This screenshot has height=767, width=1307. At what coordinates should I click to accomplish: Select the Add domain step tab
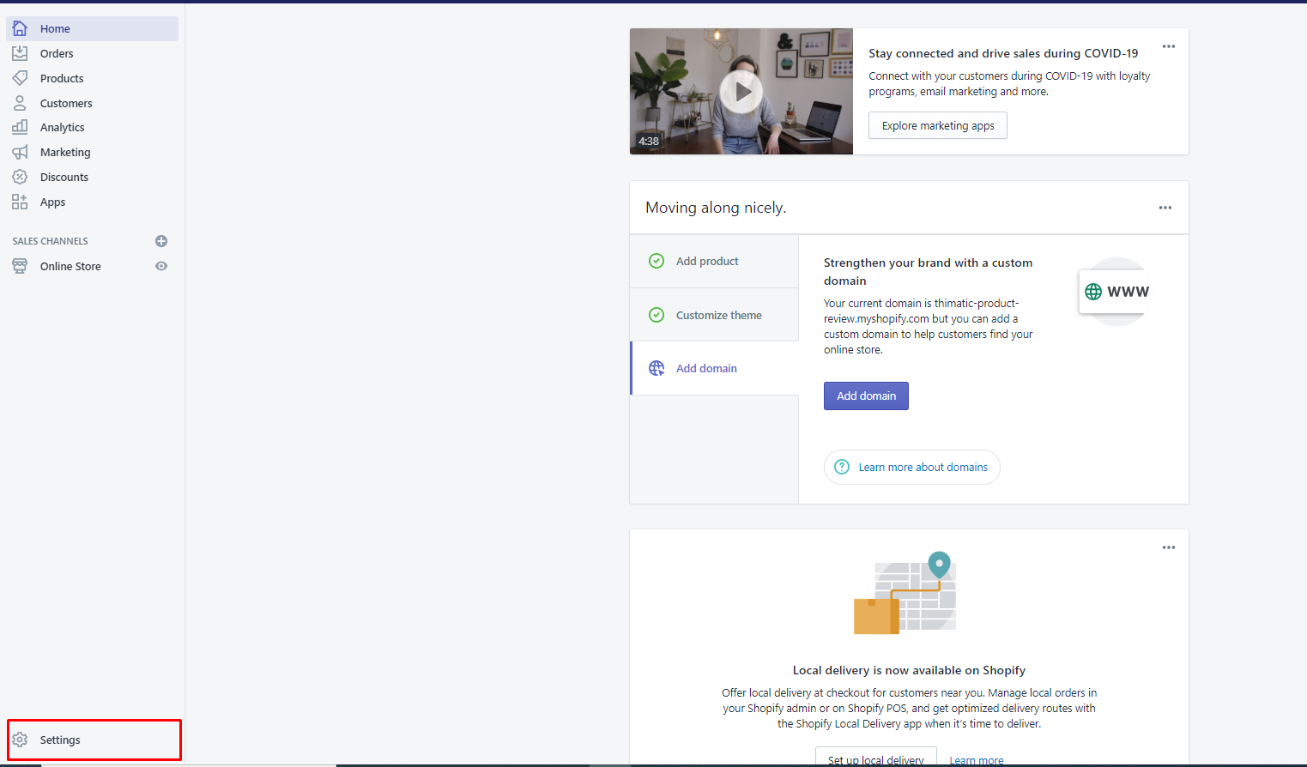tap(714, 368)
